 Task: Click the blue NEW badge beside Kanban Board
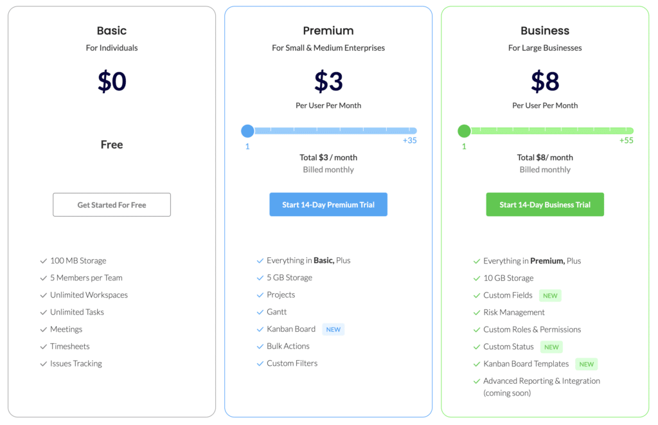(333, 329)
